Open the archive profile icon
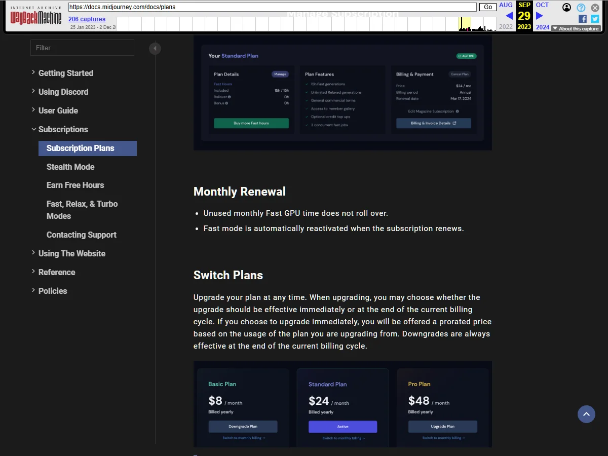 tap(566, 8)
